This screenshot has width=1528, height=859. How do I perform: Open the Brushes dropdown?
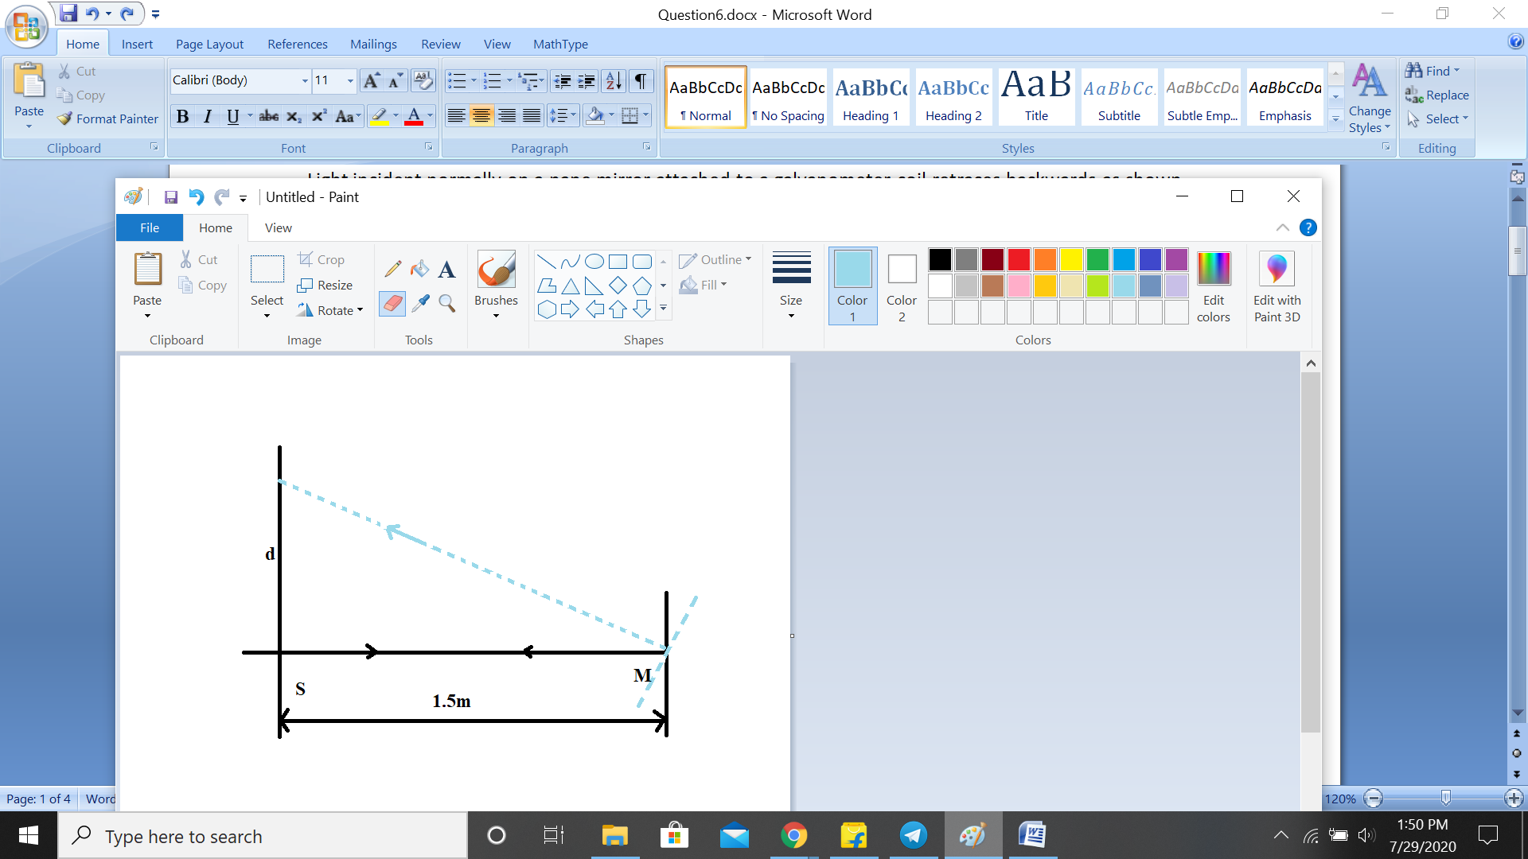(x=496, y=315)
